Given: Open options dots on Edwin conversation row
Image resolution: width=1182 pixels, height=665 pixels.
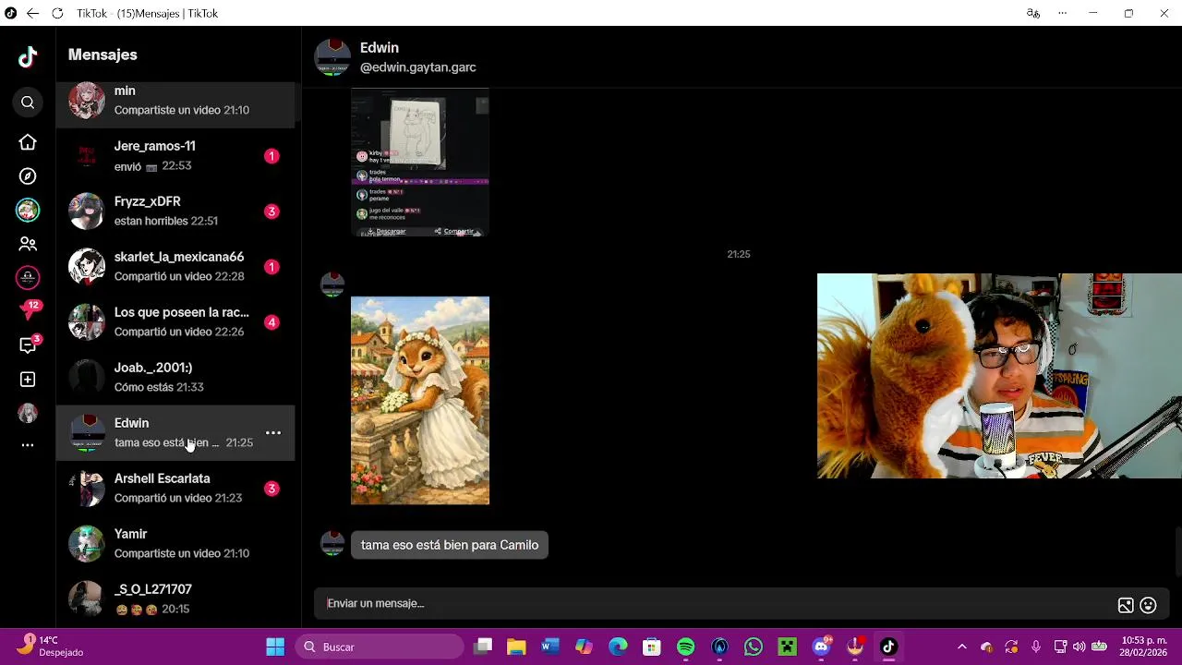Looking at the screenshot, I should [273, 432].
